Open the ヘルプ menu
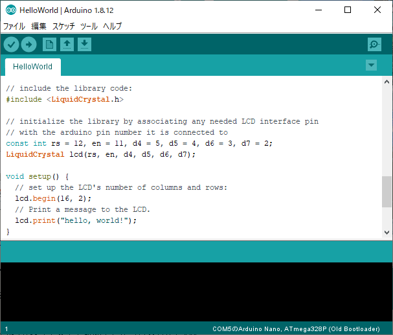The image size is (393, 335). [113, 26]
